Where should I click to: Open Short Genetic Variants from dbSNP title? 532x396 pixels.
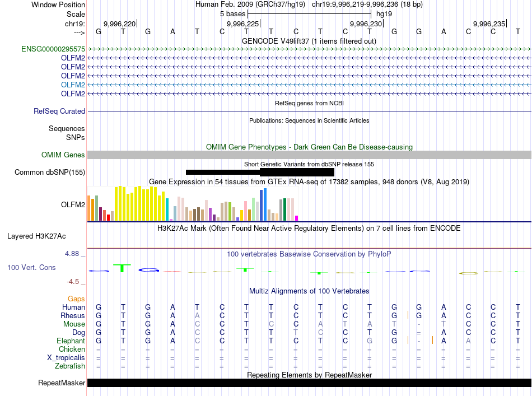(309, 164)
